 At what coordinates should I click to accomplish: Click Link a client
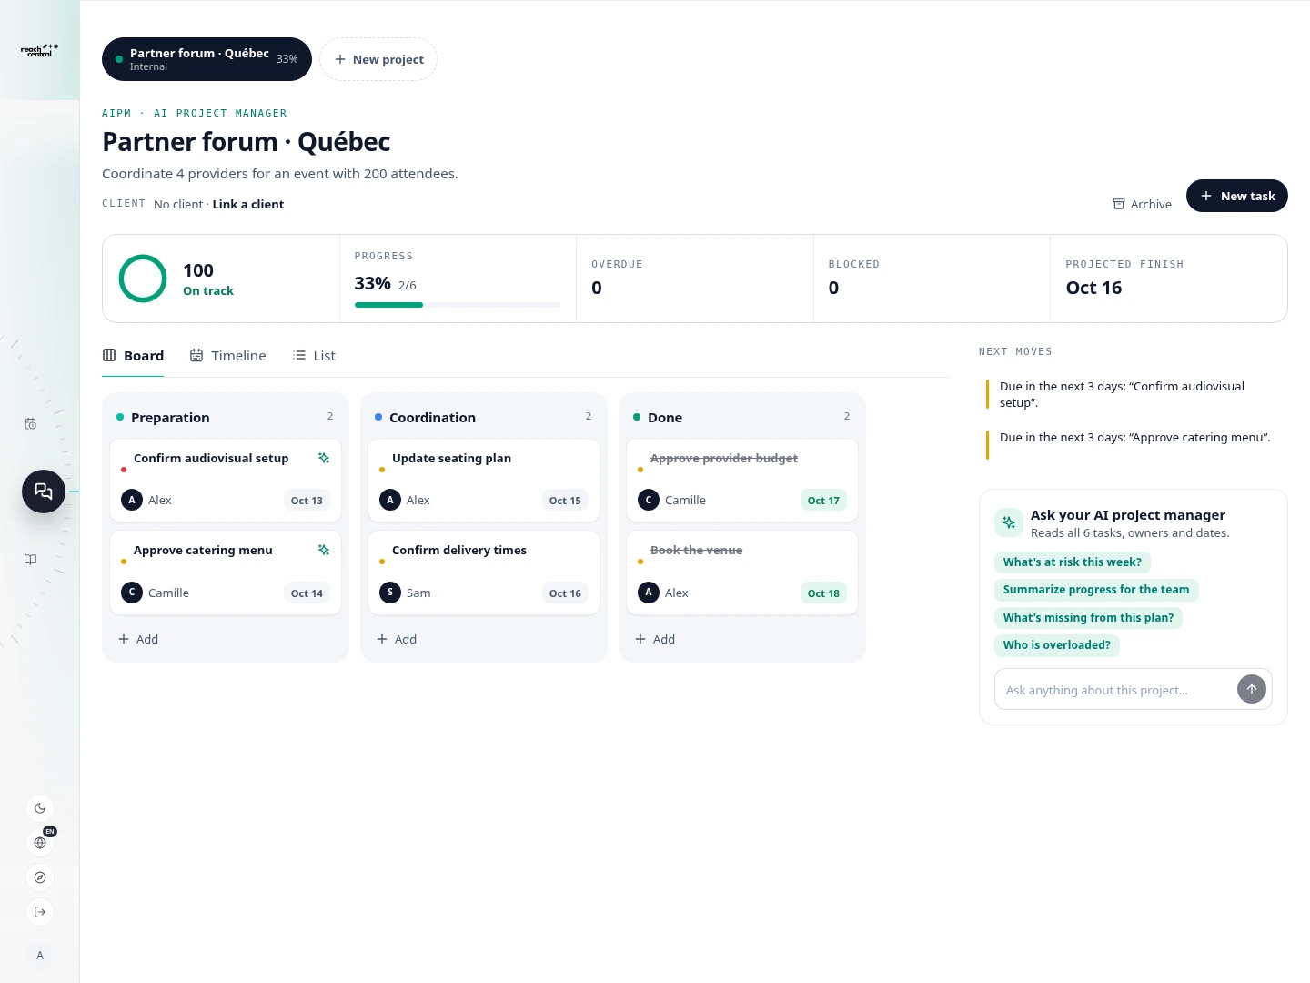(248, 204)
